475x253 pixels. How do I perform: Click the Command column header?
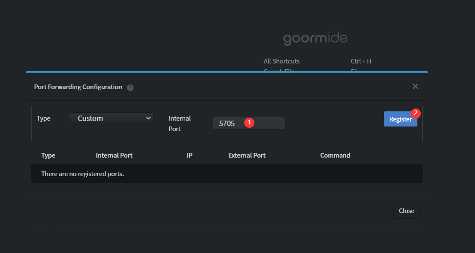click(x=335, y=155)
